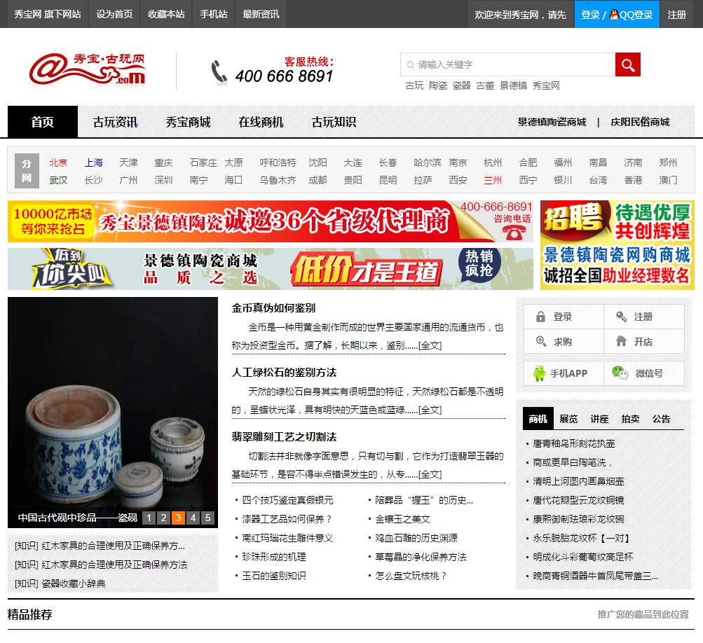Open the 首页 navigation tab
Screen dimensions: 703x643
[43, 122]
